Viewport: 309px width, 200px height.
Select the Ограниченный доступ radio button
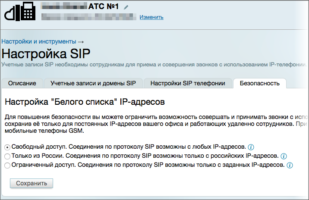(7, 166)
